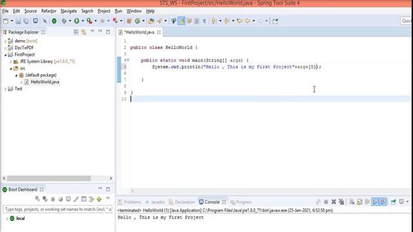
Task: Click the Terminate square icon in Console
Action: click(326, 202)
